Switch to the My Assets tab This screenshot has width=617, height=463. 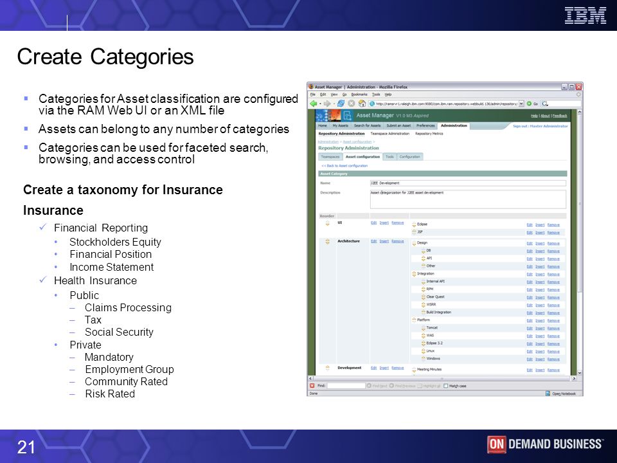341,125
